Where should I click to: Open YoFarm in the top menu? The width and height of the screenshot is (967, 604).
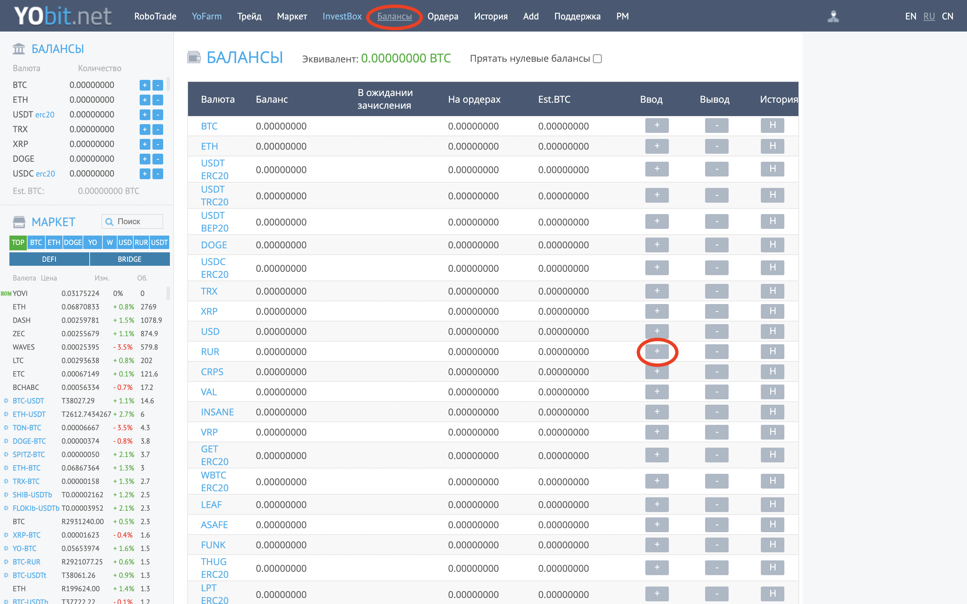(206, 16)
